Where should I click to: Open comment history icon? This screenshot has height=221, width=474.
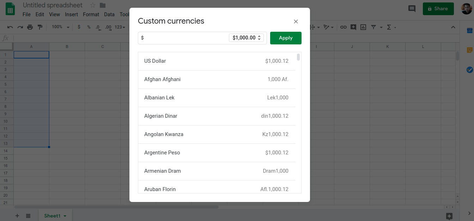click(412, 9)
